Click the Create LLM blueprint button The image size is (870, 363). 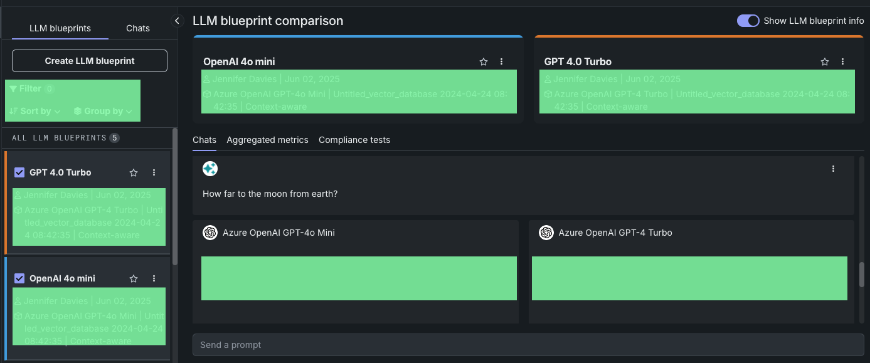point(90,61)
